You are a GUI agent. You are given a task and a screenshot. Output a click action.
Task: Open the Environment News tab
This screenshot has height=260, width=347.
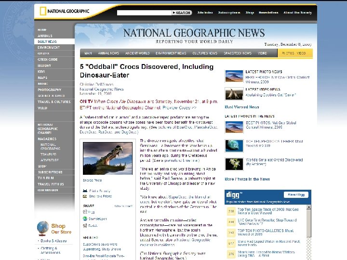[171, 53]
